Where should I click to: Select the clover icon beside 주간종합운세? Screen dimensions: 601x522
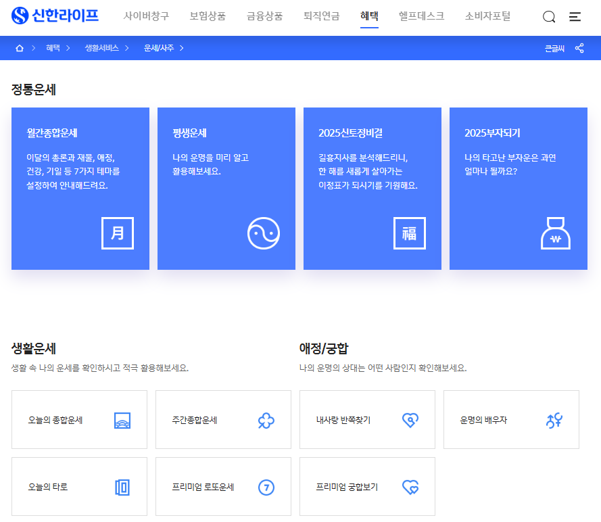click(x=266, y=419)
